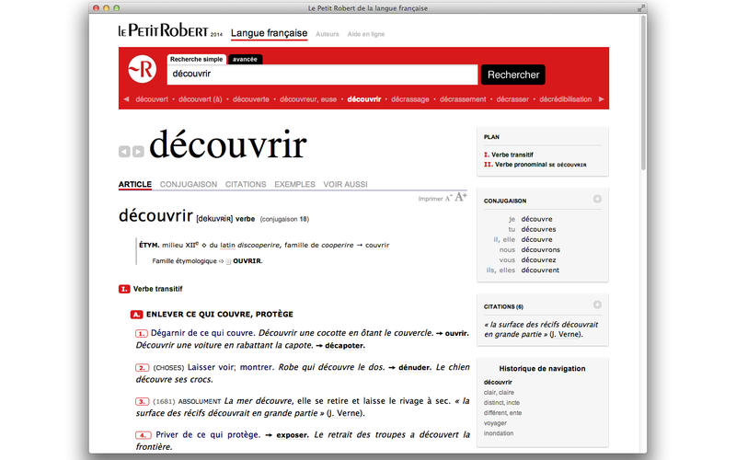This screenshot has height=460, width=736.
Task: Select definition number 3 badge
Action: [143, 401]
